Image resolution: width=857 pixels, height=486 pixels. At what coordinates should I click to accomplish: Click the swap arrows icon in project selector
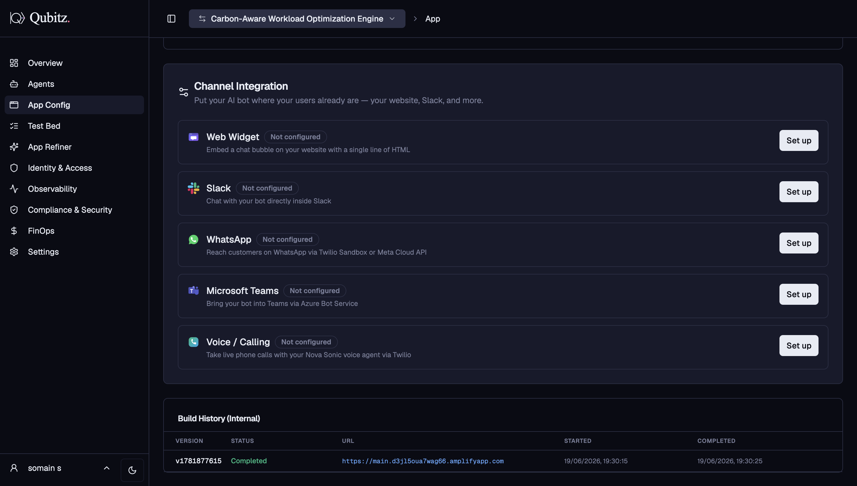point(202,19)
